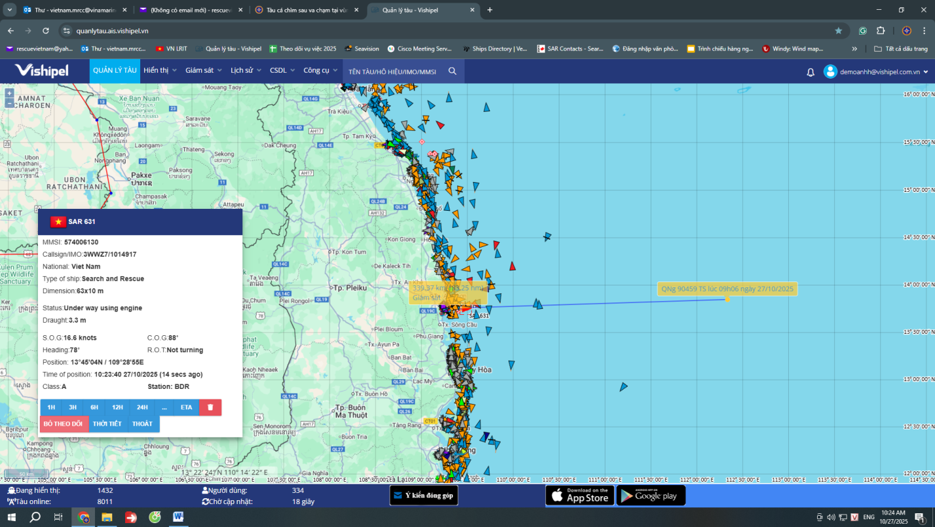The width and height of the screenshot is (935, 527).
Task: Click the ship name search field
Action: coord(392,71)
